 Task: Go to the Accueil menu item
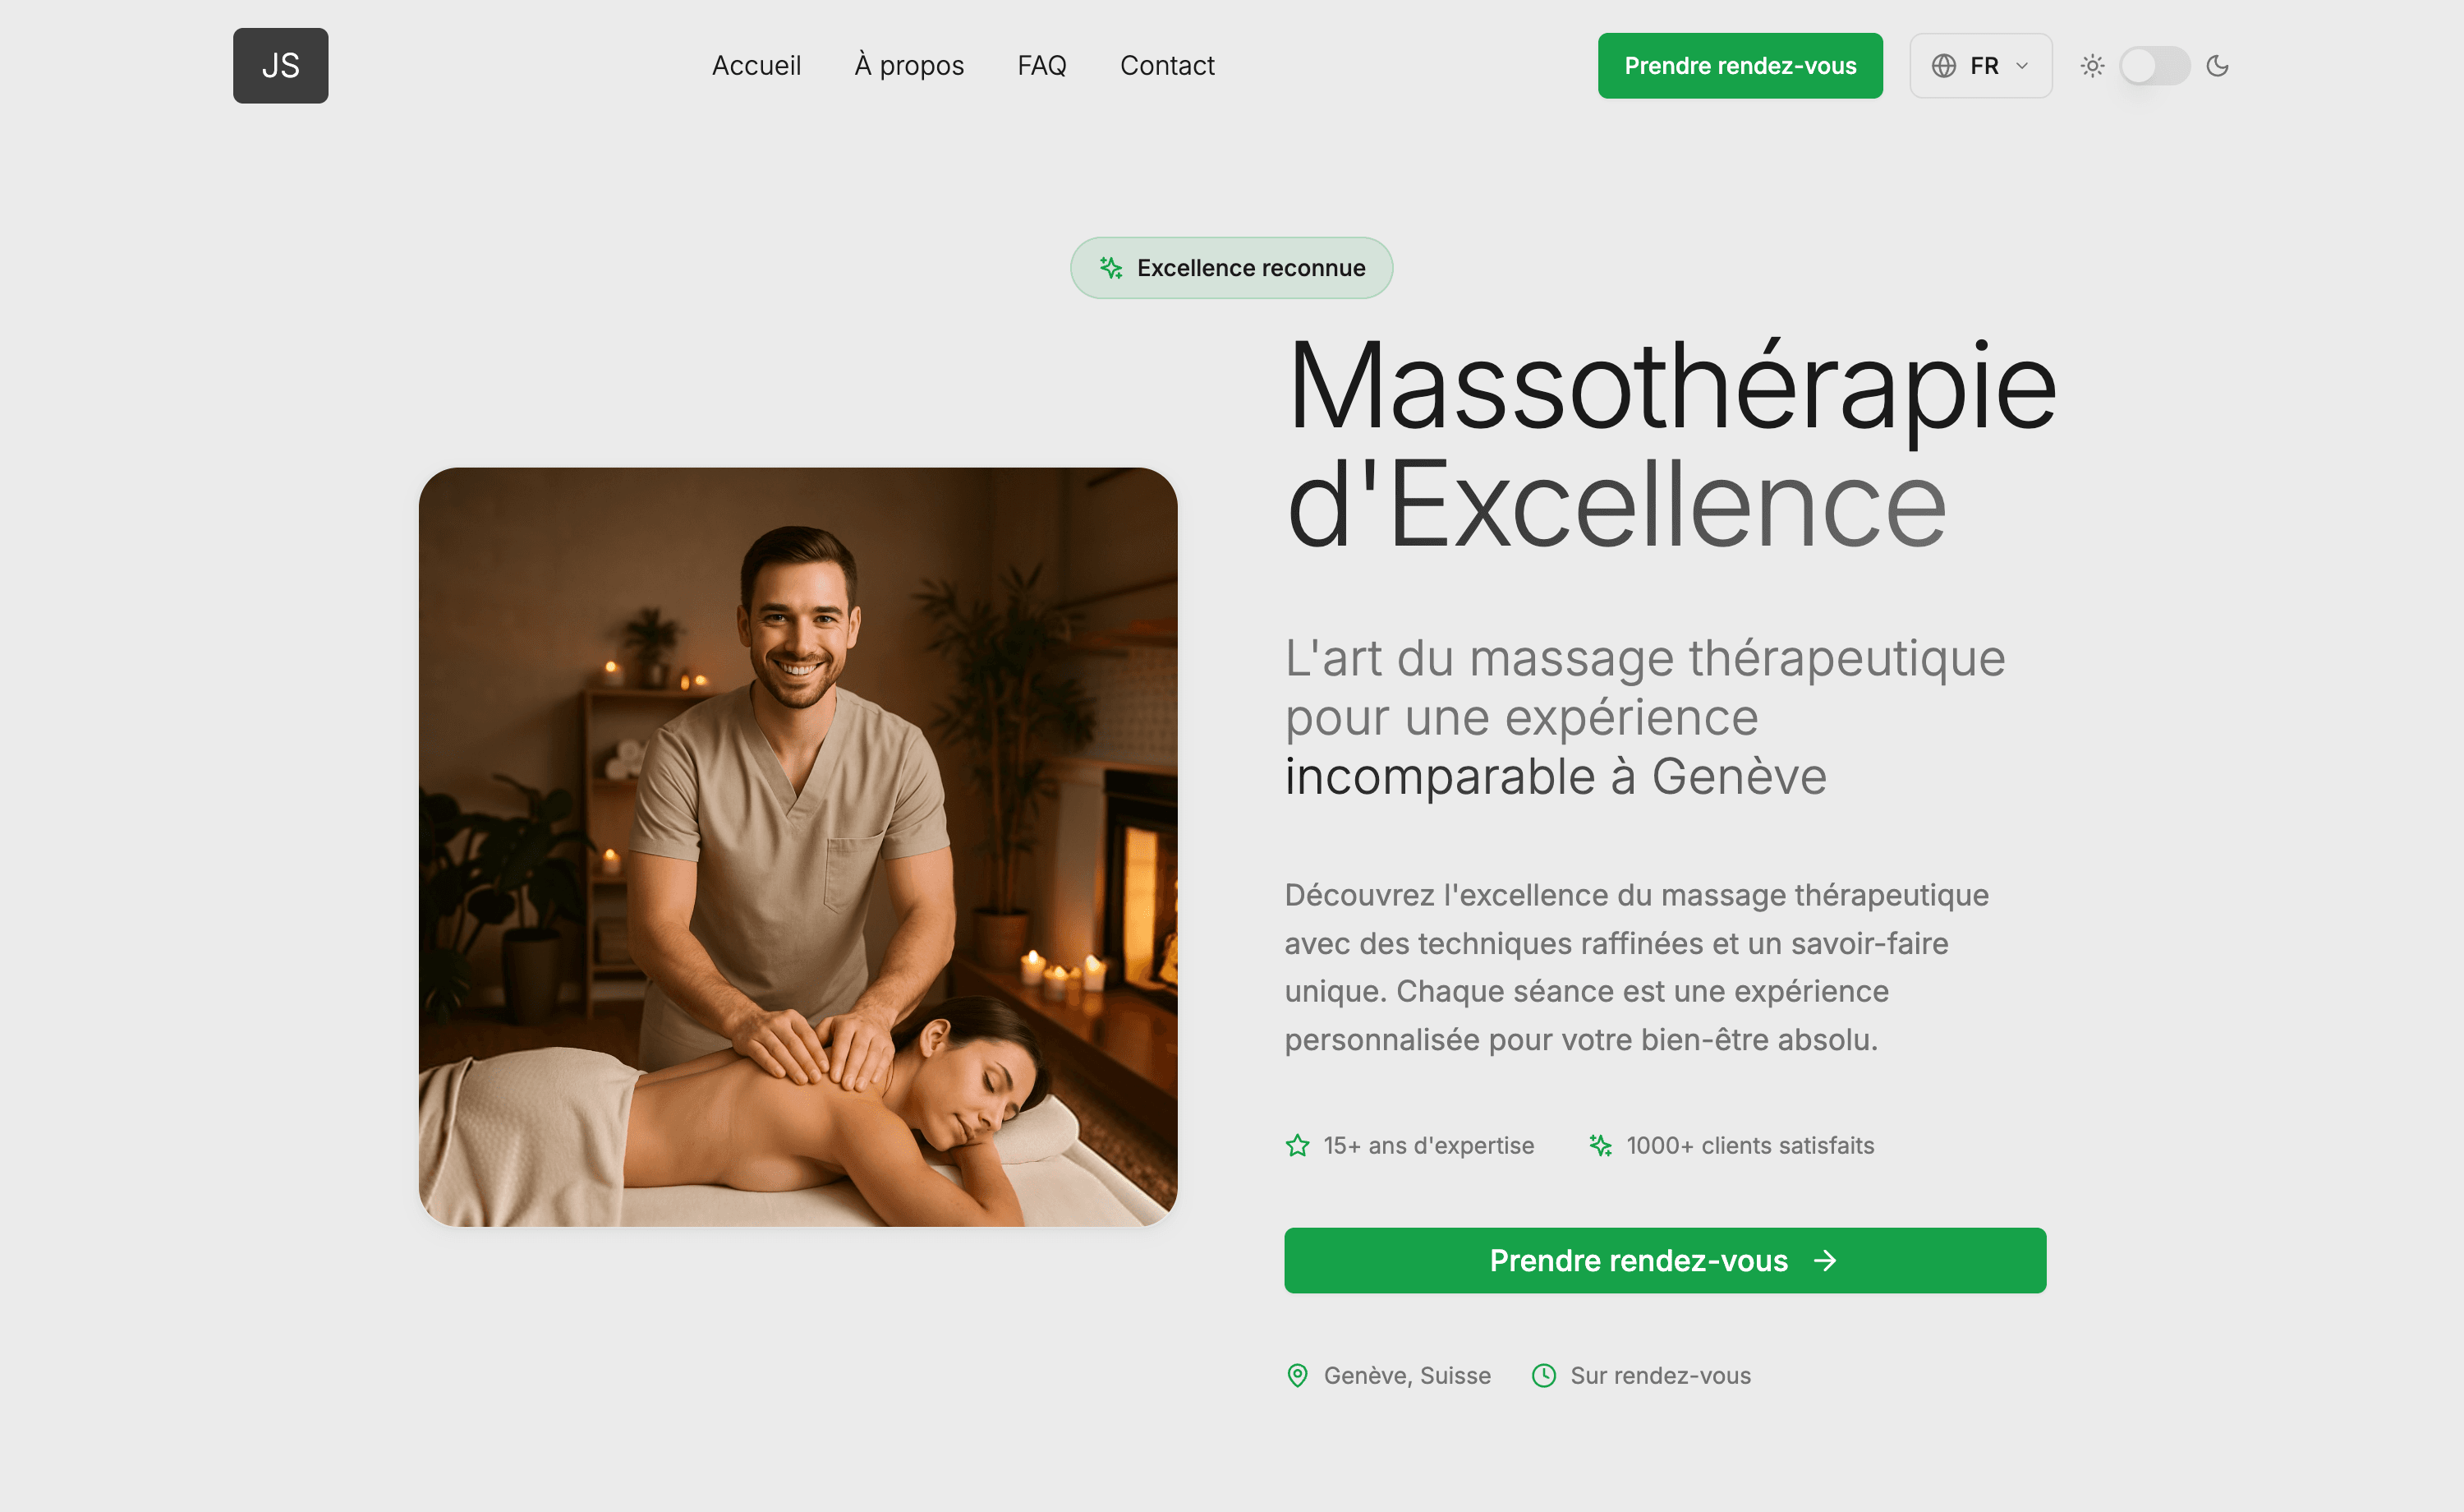coord(756,66)
